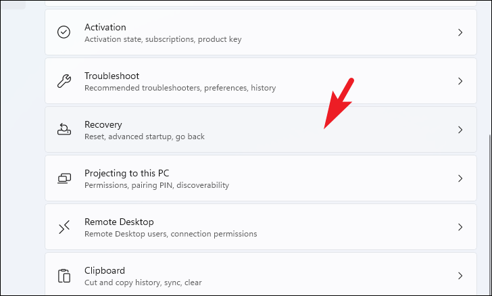
Task: Select the Clipboard title label
Action: (x=105, y=270)
